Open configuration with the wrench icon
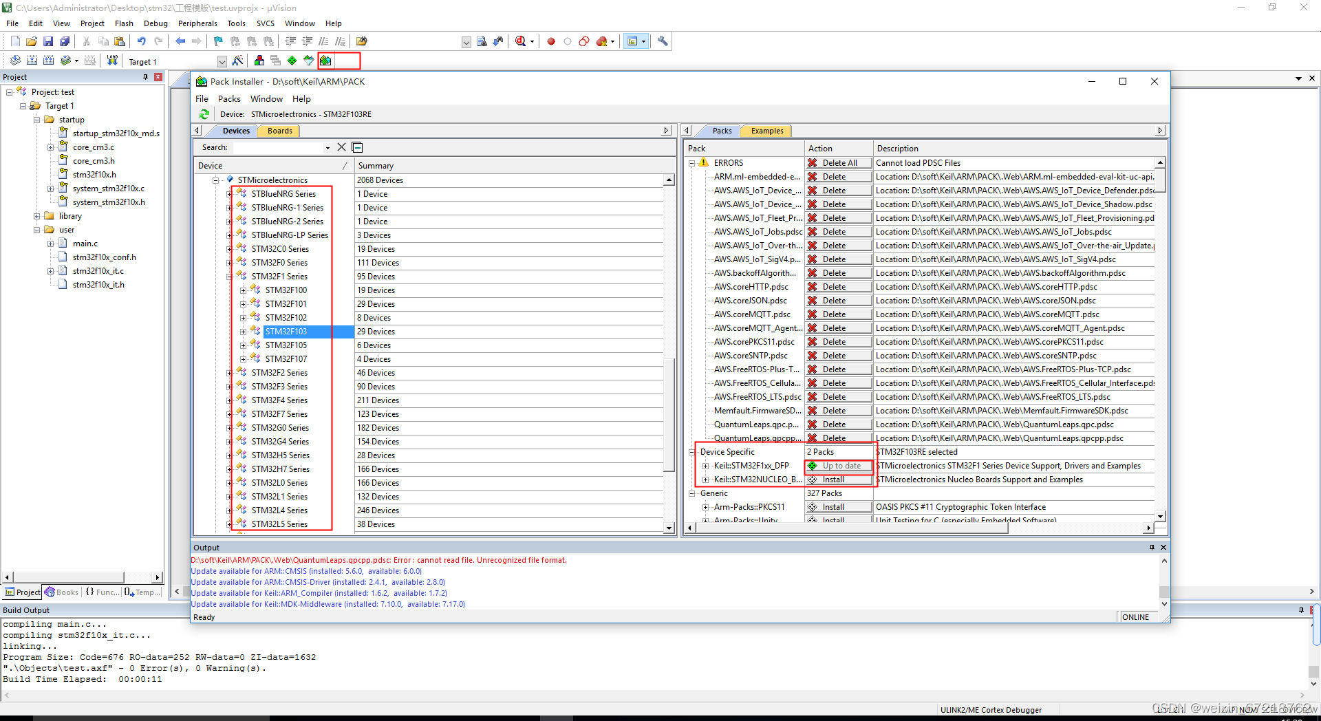This screenshot has height=721, width=1321. pyautogui.click(x=663, y=41)
